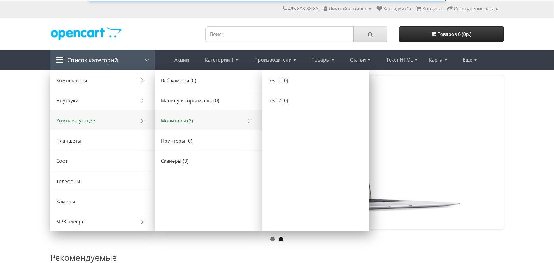Open the Категории 1 dropdown menu
554x263 pixels.
(x=222, y=60)
